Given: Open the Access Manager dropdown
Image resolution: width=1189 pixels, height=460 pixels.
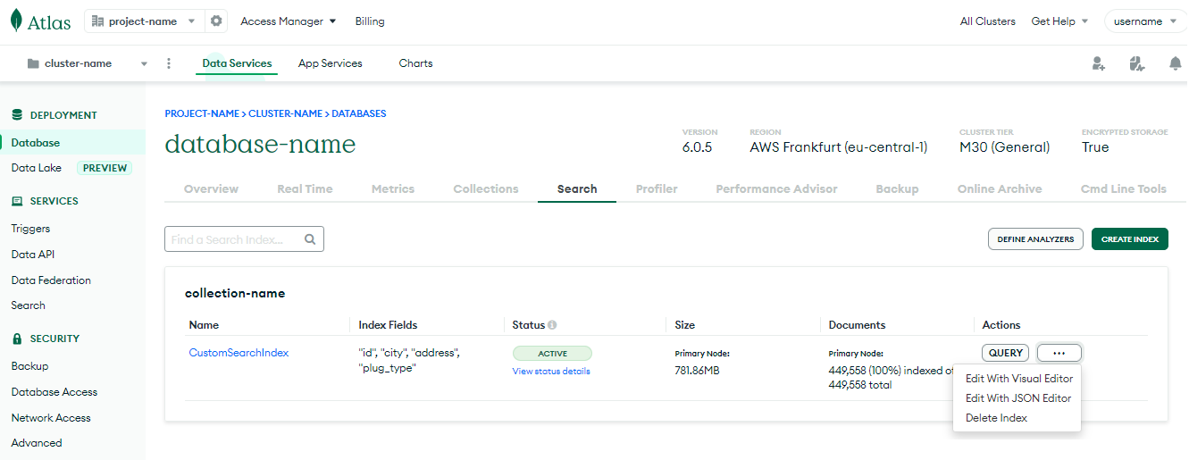Looking at the screenshot, I should pos(288,21).
